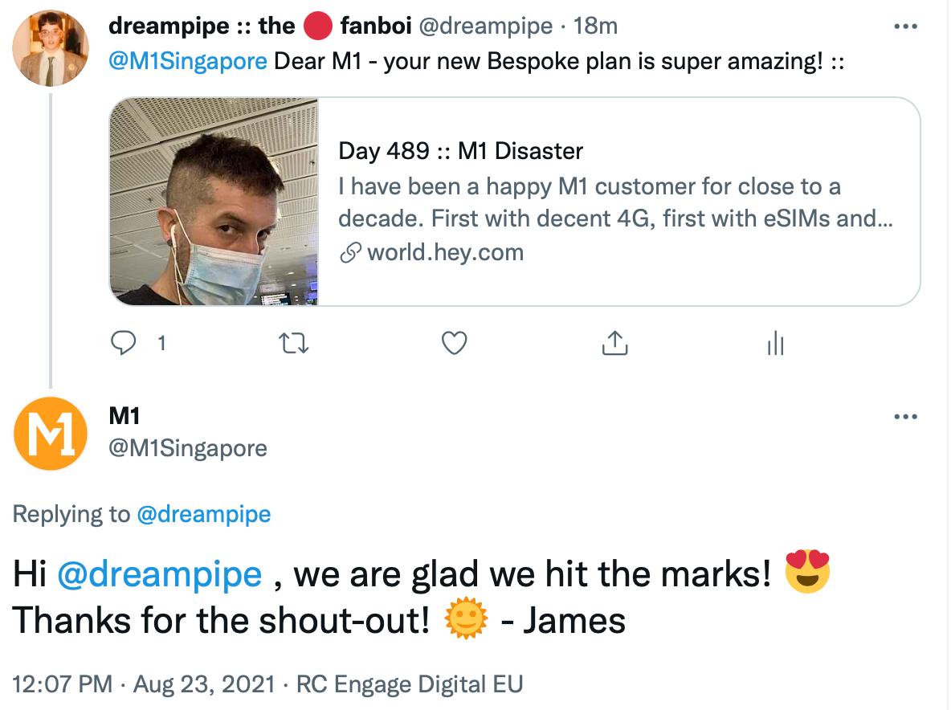Click the @M1Singapore mention link
This screenshot has height=710, width=951.
tap(187, 62)
